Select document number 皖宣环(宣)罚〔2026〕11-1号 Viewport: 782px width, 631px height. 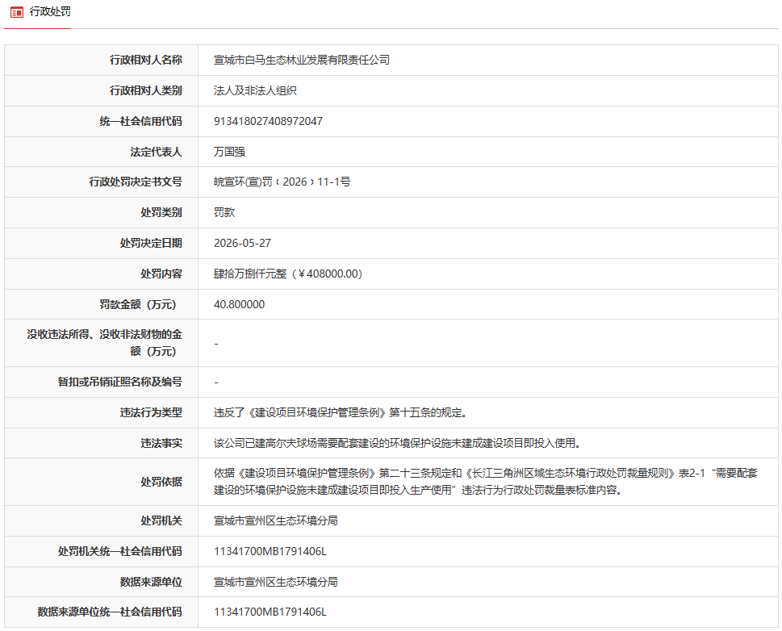(x=282, y=182)
